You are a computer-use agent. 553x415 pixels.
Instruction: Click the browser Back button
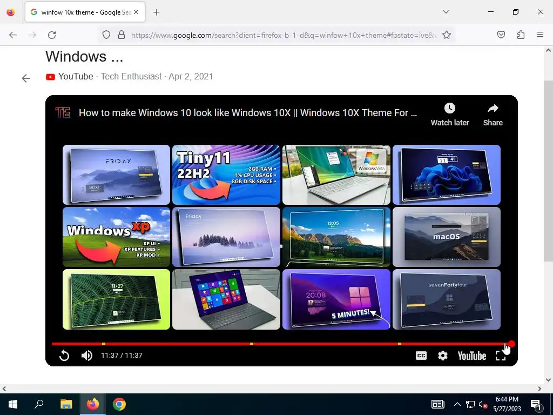(x=13, y=35)
